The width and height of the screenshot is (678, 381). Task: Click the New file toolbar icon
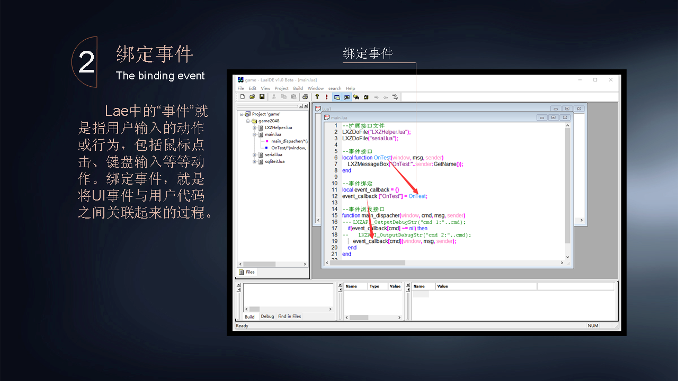pos(243,97)
